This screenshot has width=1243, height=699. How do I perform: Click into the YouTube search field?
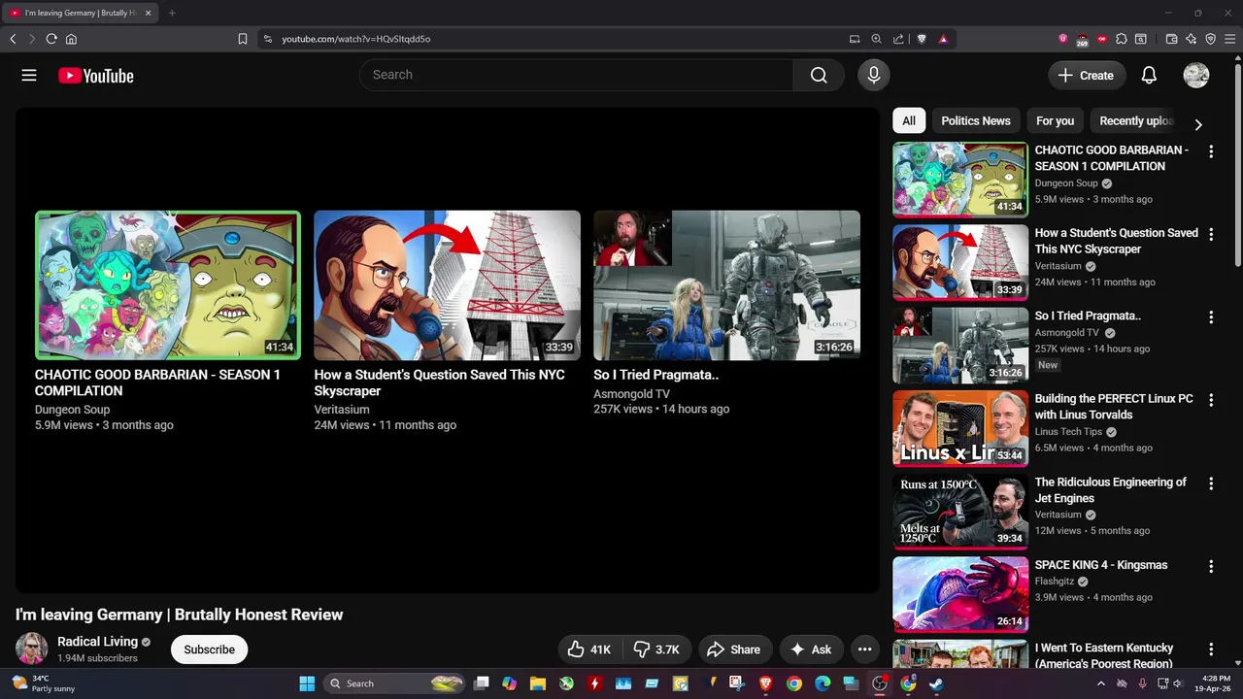pos(577,75)
